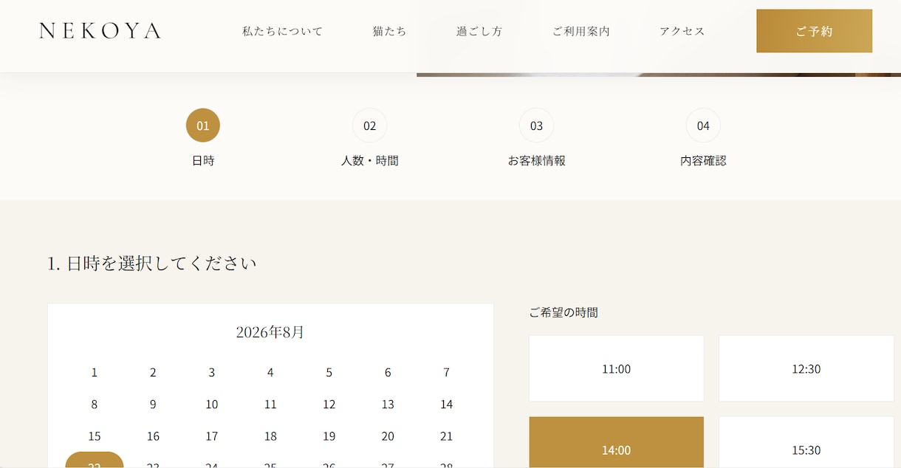The width and height of the screenshot is (901, 468).
Task: Pick August 20 on the calendar
Action: coord(388,436)
